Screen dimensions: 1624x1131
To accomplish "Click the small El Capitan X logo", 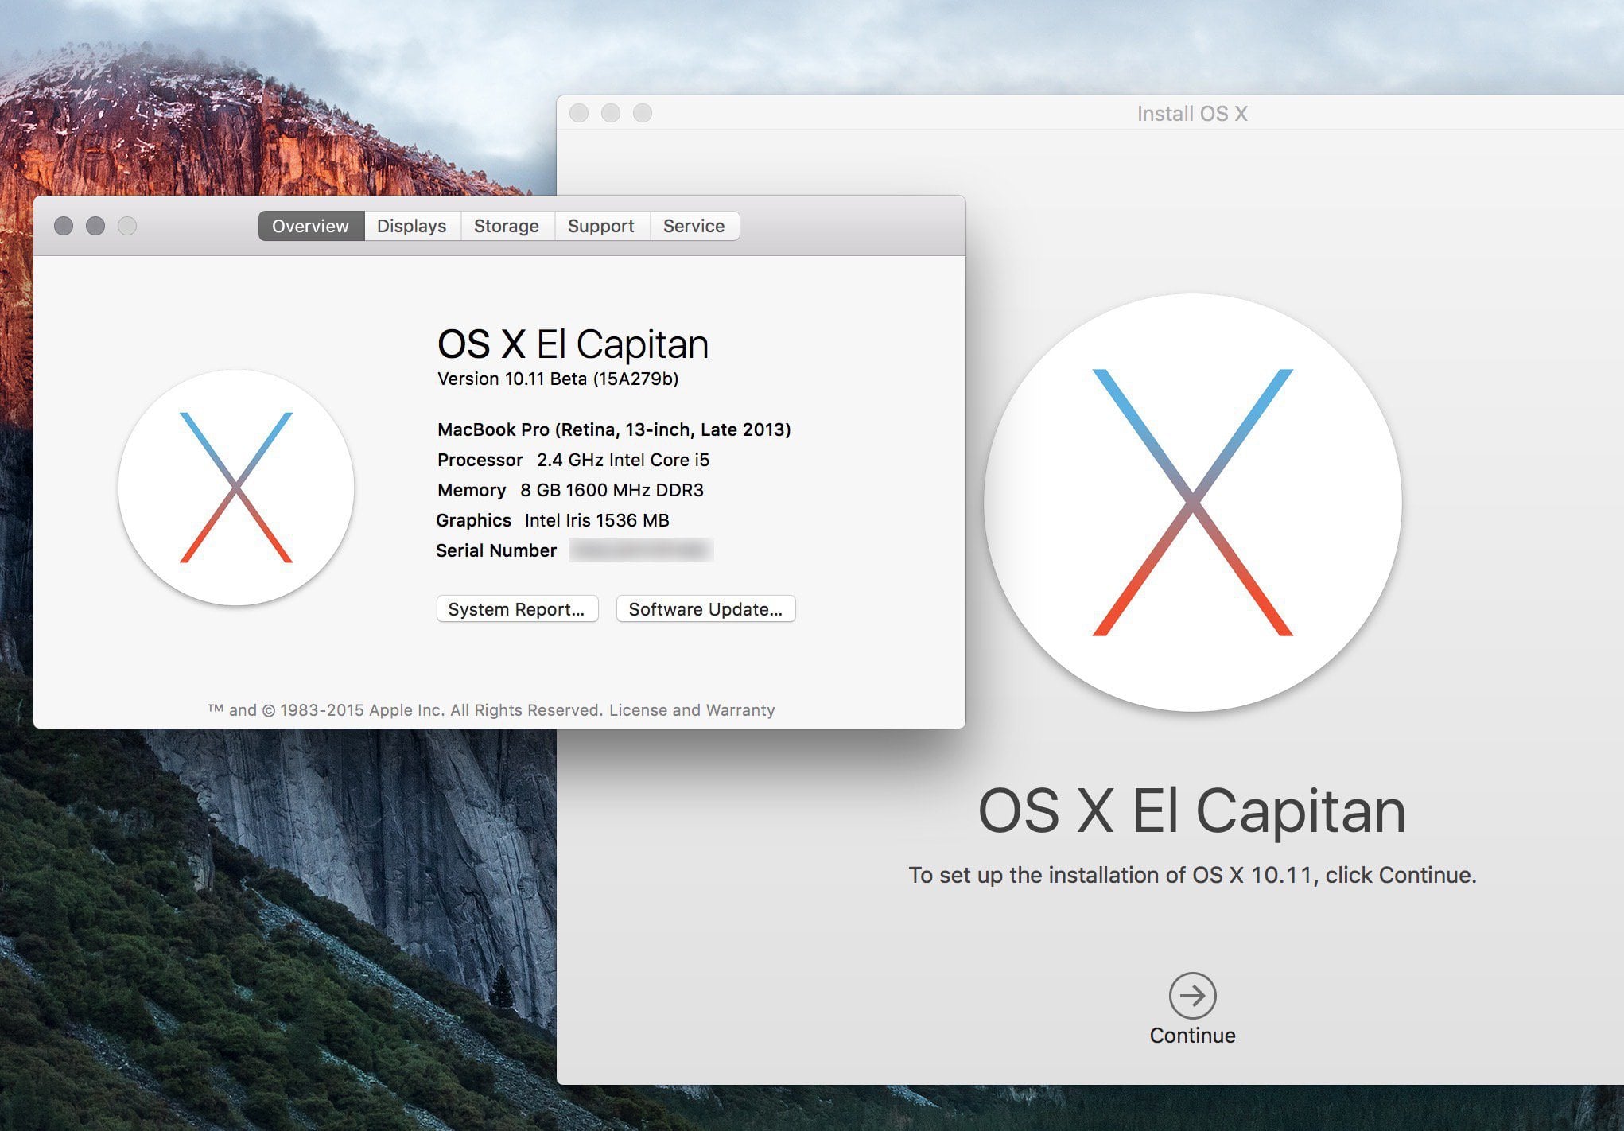I will coord(236,488).
